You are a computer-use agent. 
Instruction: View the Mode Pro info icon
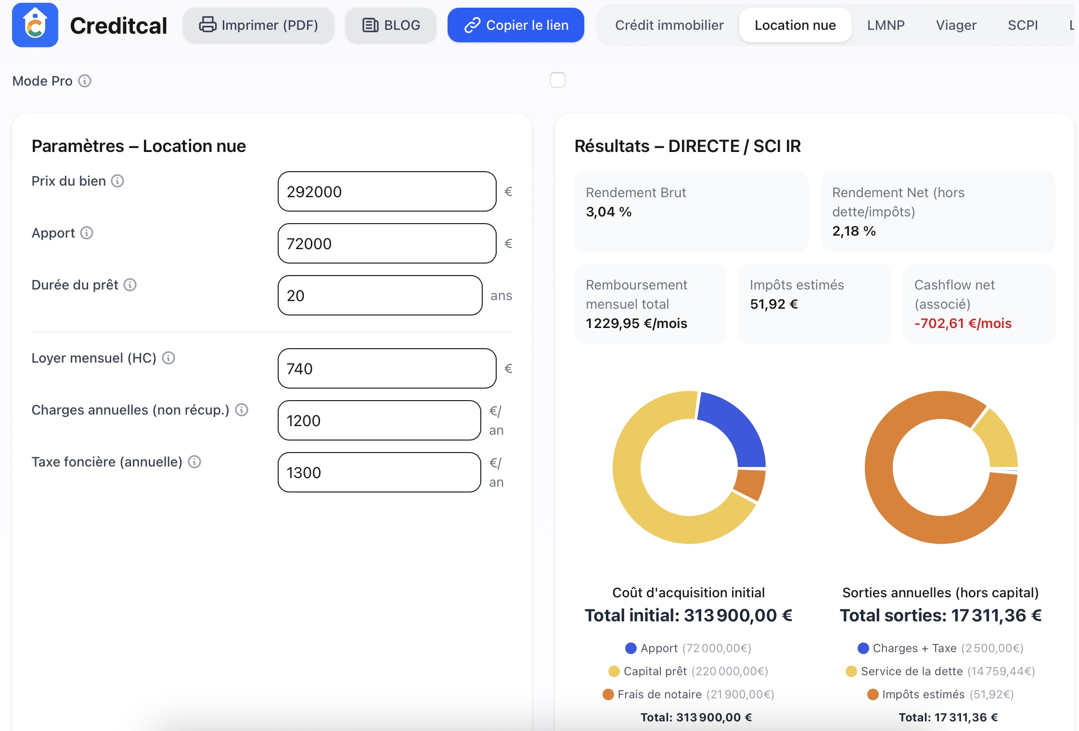86,81
